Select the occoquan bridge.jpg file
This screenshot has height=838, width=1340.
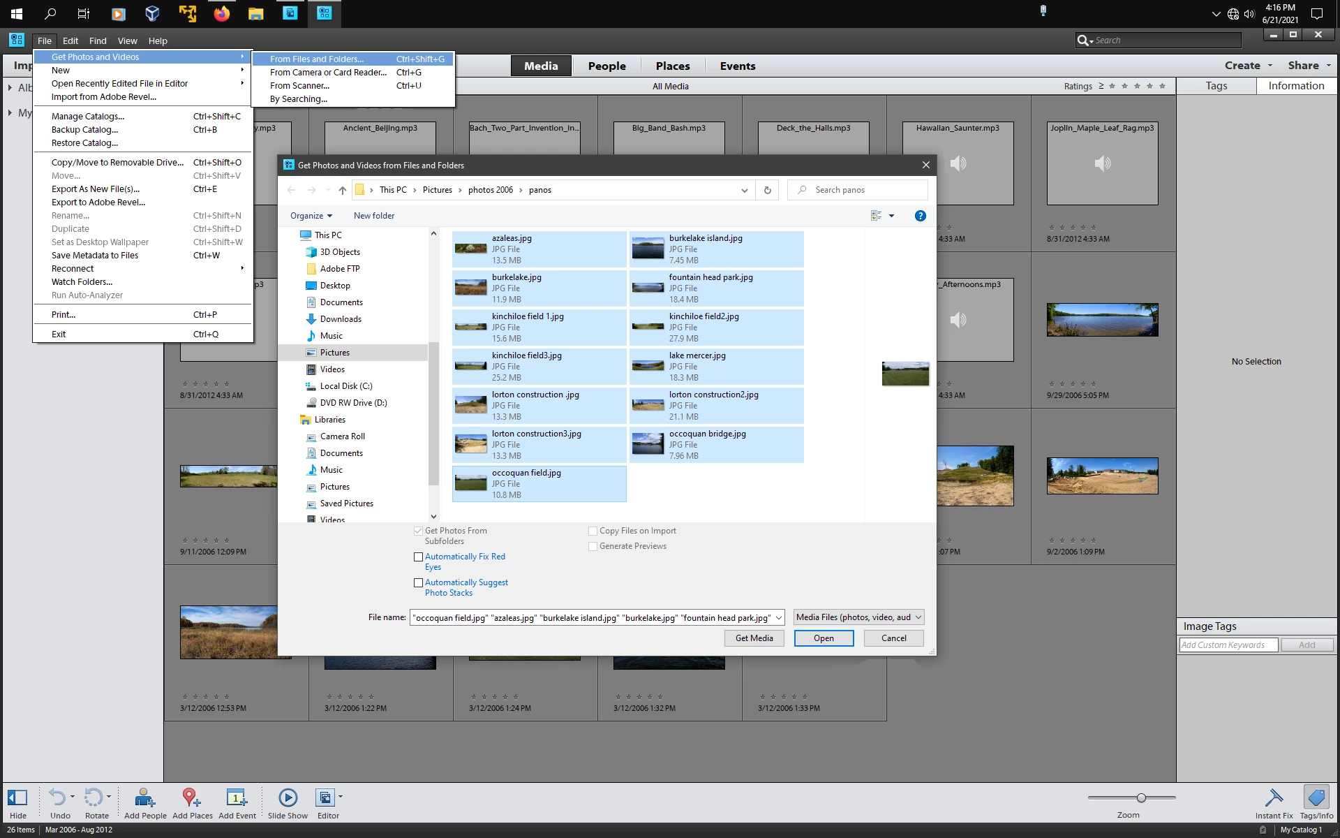[717, 445]
